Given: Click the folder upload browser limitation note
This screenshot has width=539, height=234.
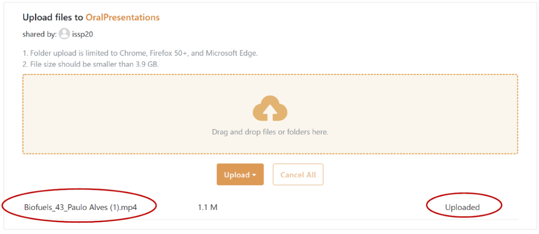Looking at the screenshot, I should point(140,53).
